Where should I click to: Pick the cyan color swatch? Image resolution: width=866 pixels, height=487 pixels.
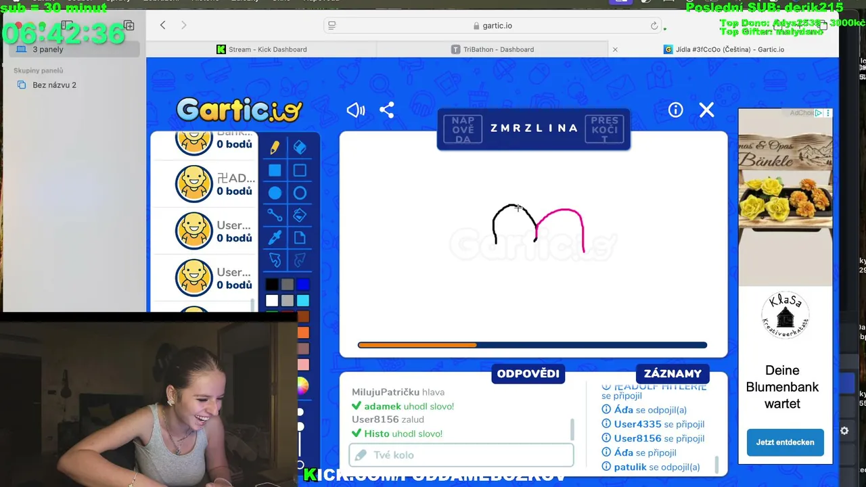pyautogui.click(x=303, y=300)
